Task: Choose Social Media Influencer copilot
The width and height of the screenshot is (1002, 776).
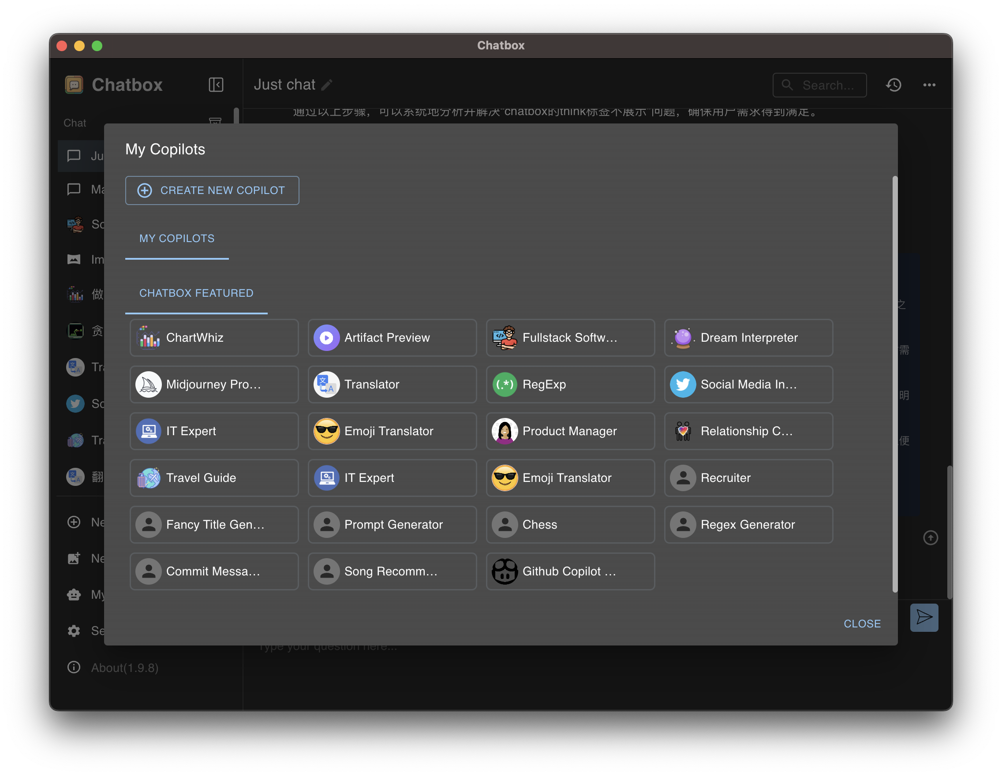Action: click(749, 384)
